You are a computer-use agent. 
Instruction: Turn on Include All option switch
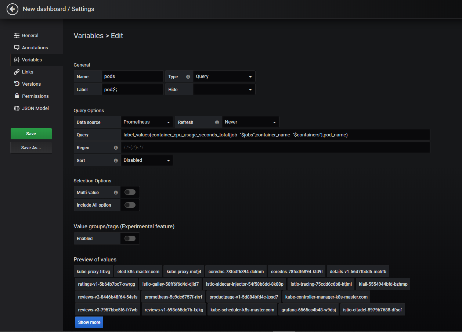(130, 205)
